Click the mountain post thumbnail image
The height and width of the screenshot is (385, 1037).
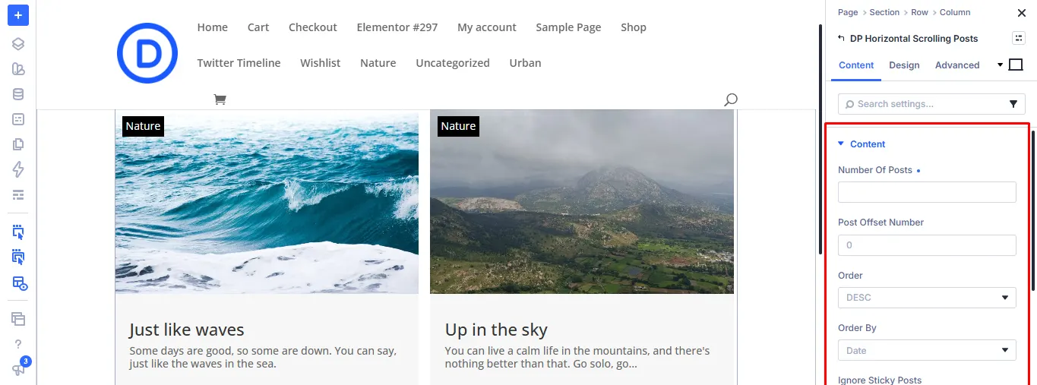click(582, 202)
